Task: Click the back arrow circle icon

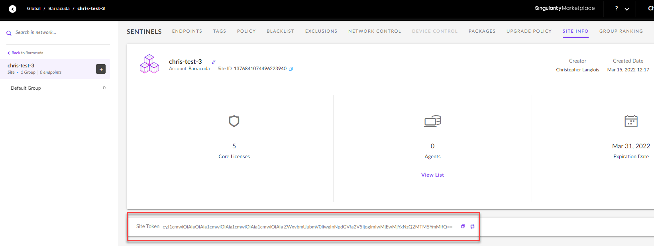Action: tap(13, 9)
